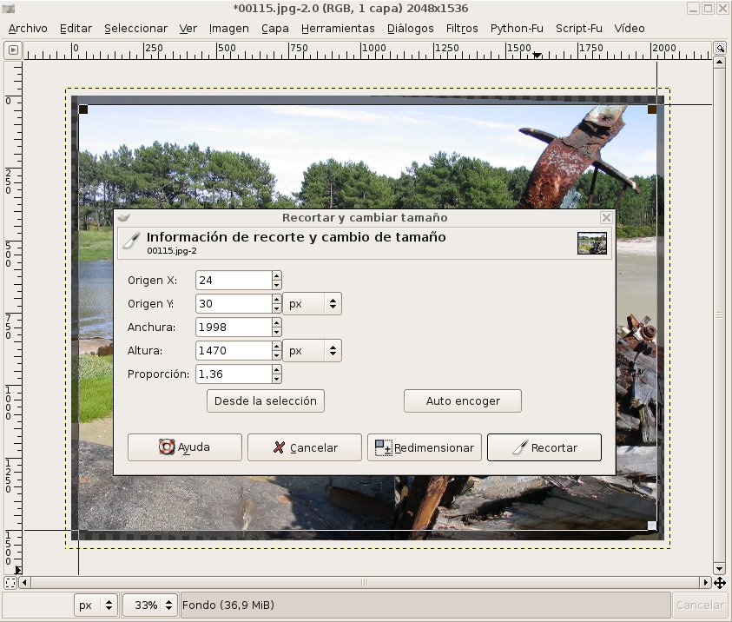
Task: Click the top-right crop handle
Action: pyautogui.click(x=652, y=109)
